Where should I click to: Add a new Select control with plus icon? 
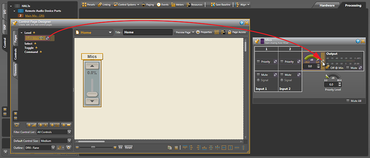click(x=36, y=43)
